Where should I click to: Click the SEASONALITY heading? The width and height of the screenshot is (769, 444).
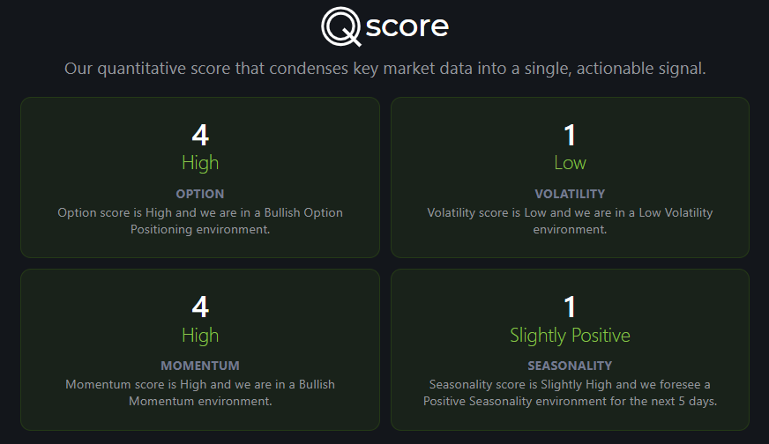click(x=570, y=366)
